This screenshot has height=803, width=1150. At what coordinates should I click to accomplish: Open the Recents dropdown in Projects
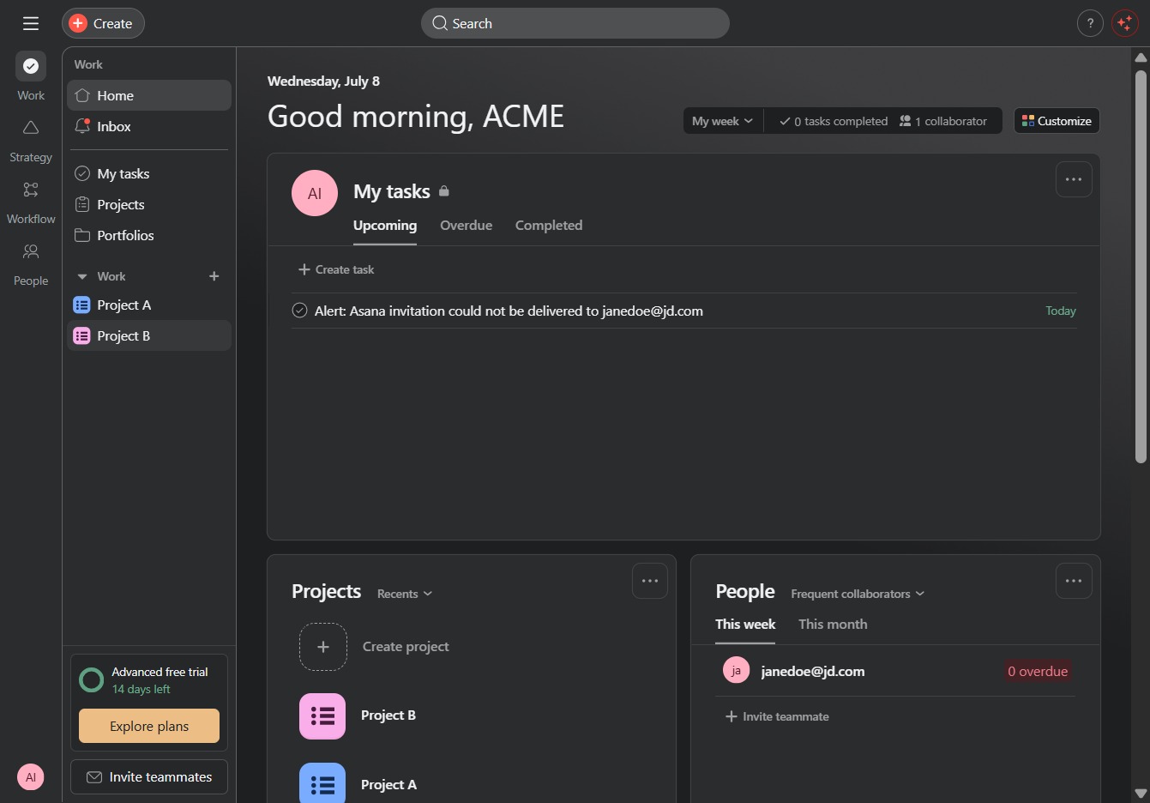(x=405, y=594)
